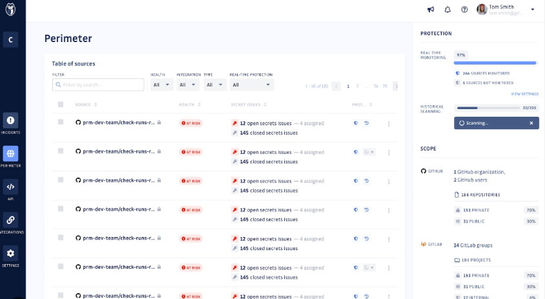
Task: Open the help question mark icon
Action: tap(464, 10)
